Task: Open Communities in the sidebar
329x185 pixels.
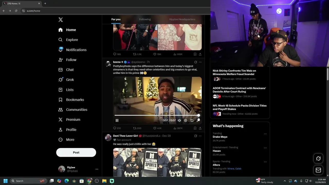Action: 73,110
